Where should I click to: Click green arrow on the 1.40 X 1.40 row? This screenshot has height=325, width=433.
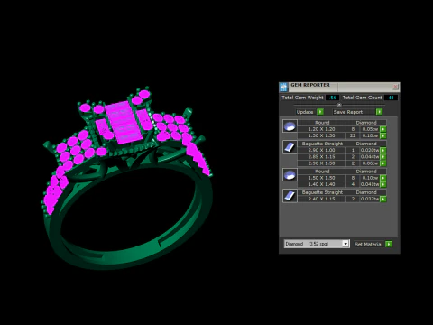[x=383, y=184]
